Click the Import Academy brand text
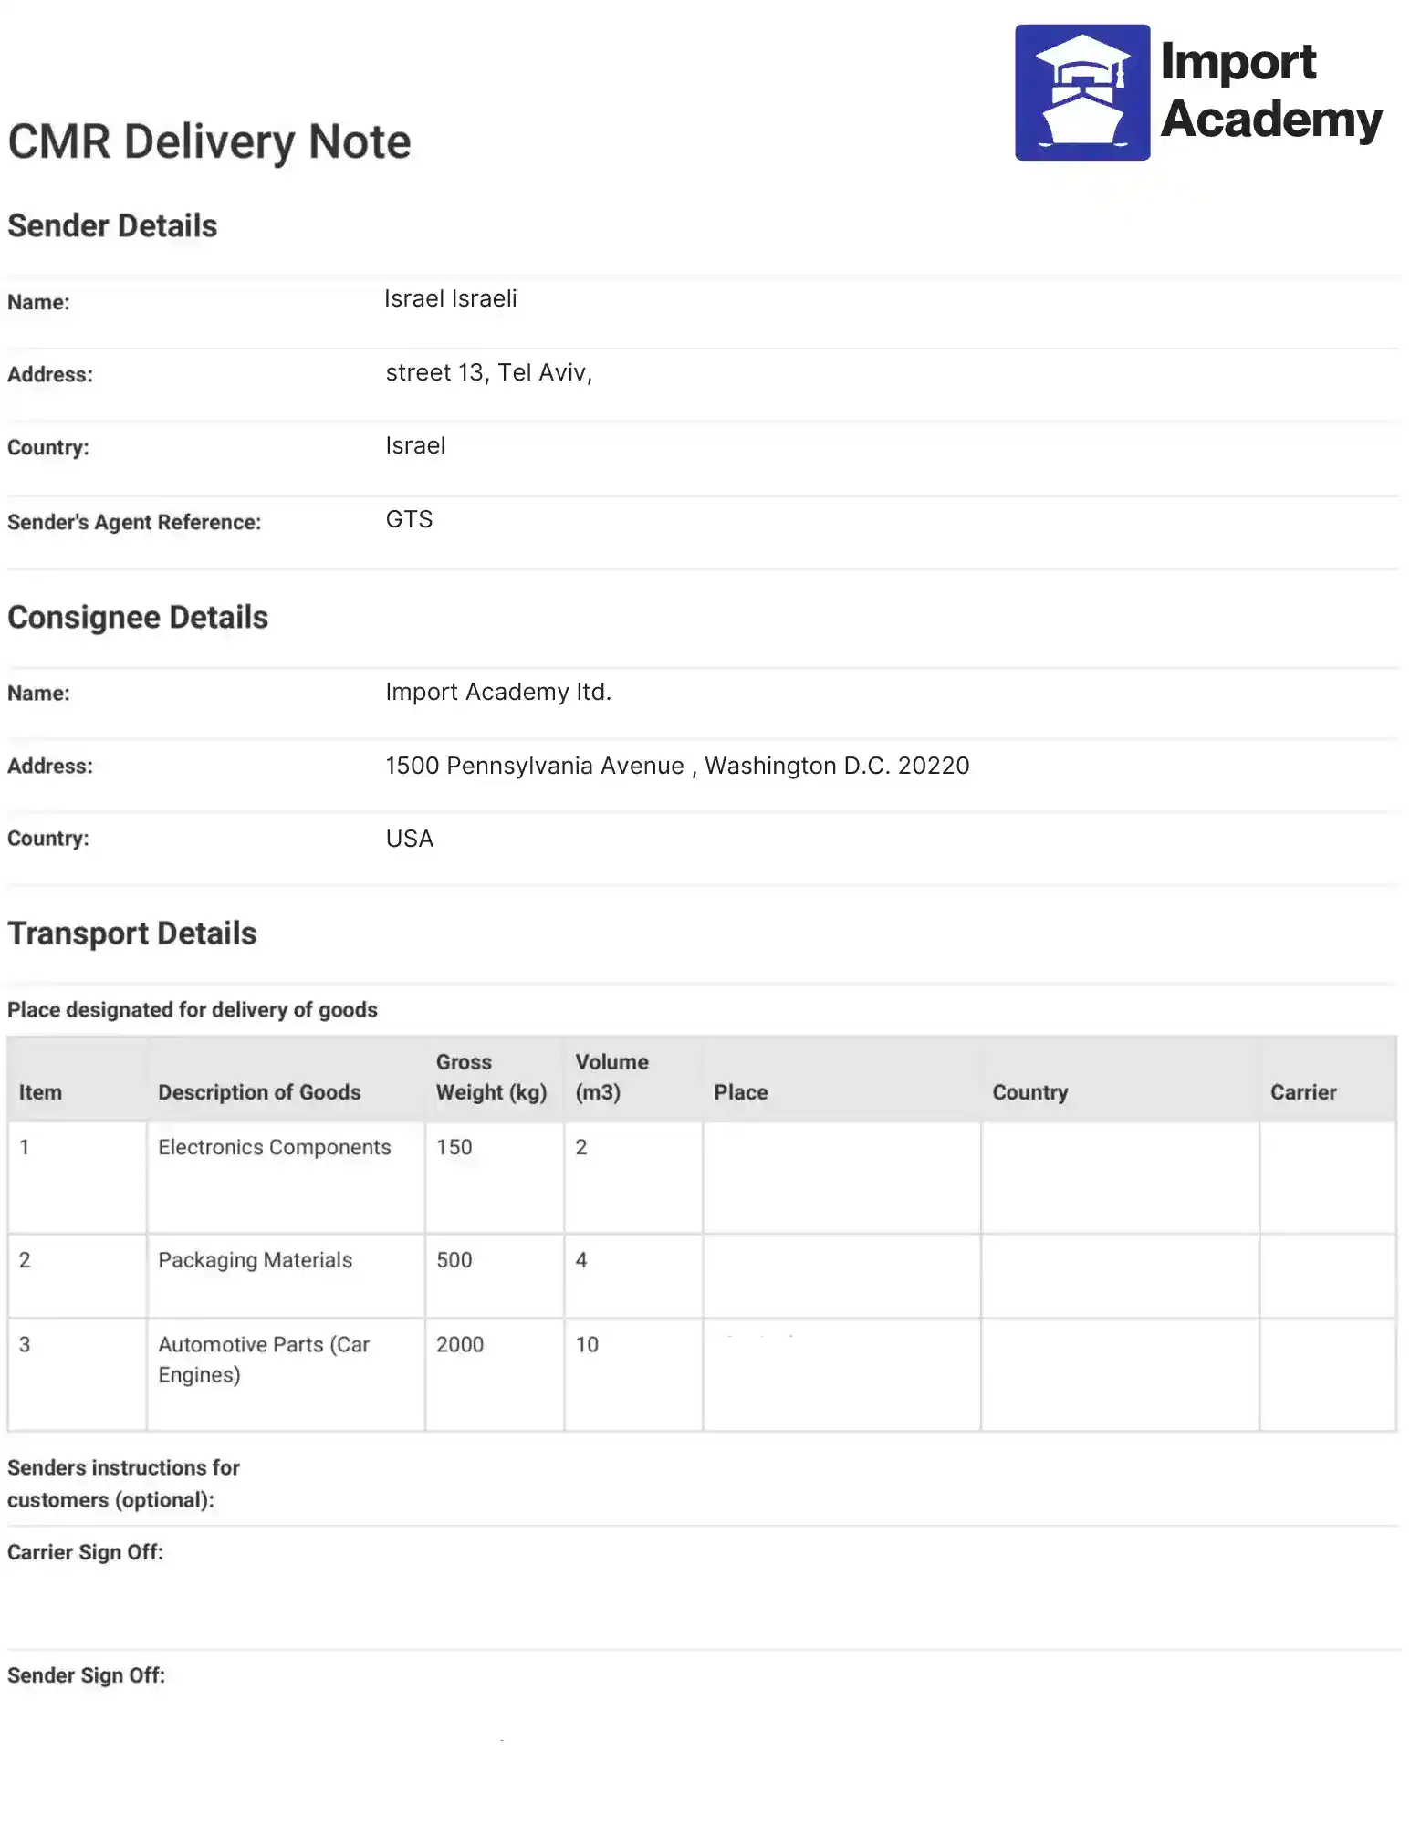1410x1825 pixels. 1271,91
